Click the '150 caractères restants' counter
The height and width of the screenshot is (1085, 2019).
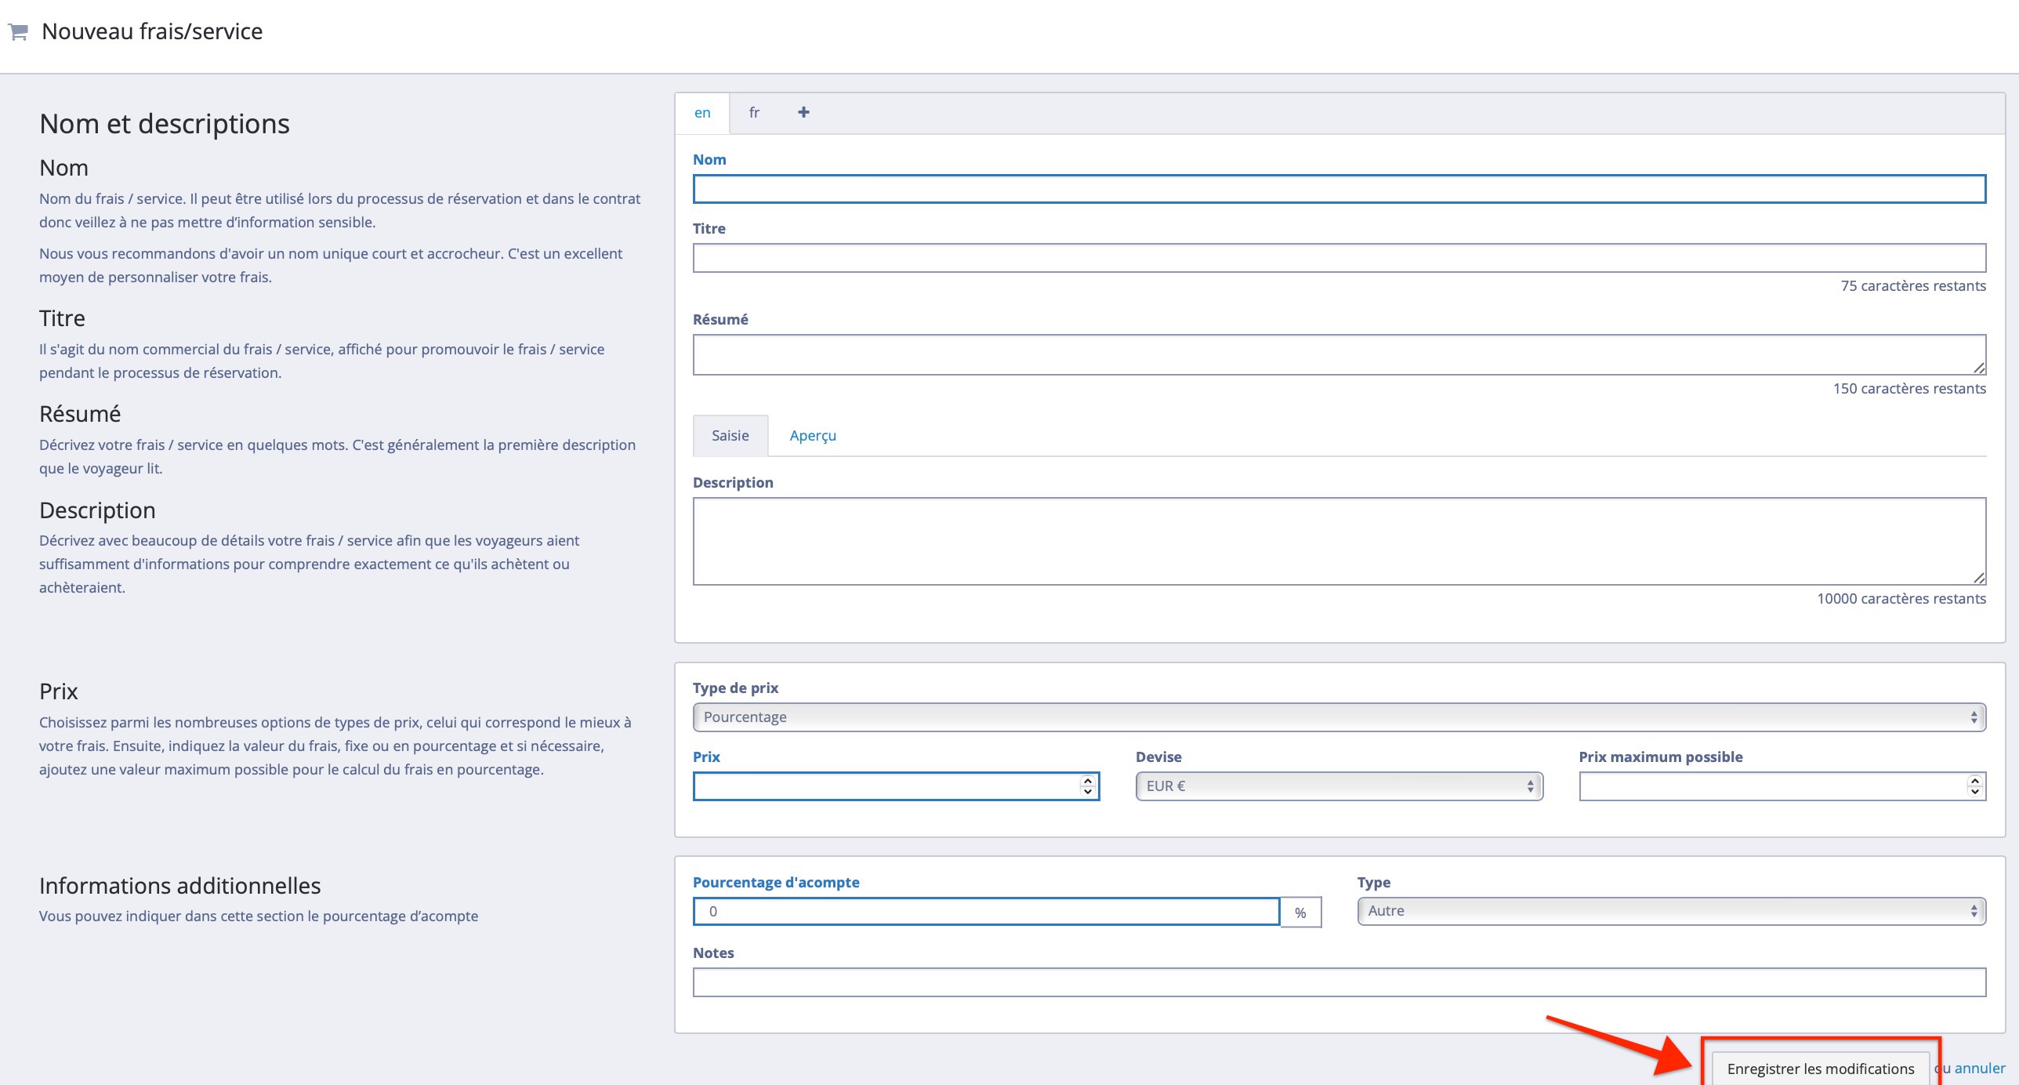tap(1909, 389)
